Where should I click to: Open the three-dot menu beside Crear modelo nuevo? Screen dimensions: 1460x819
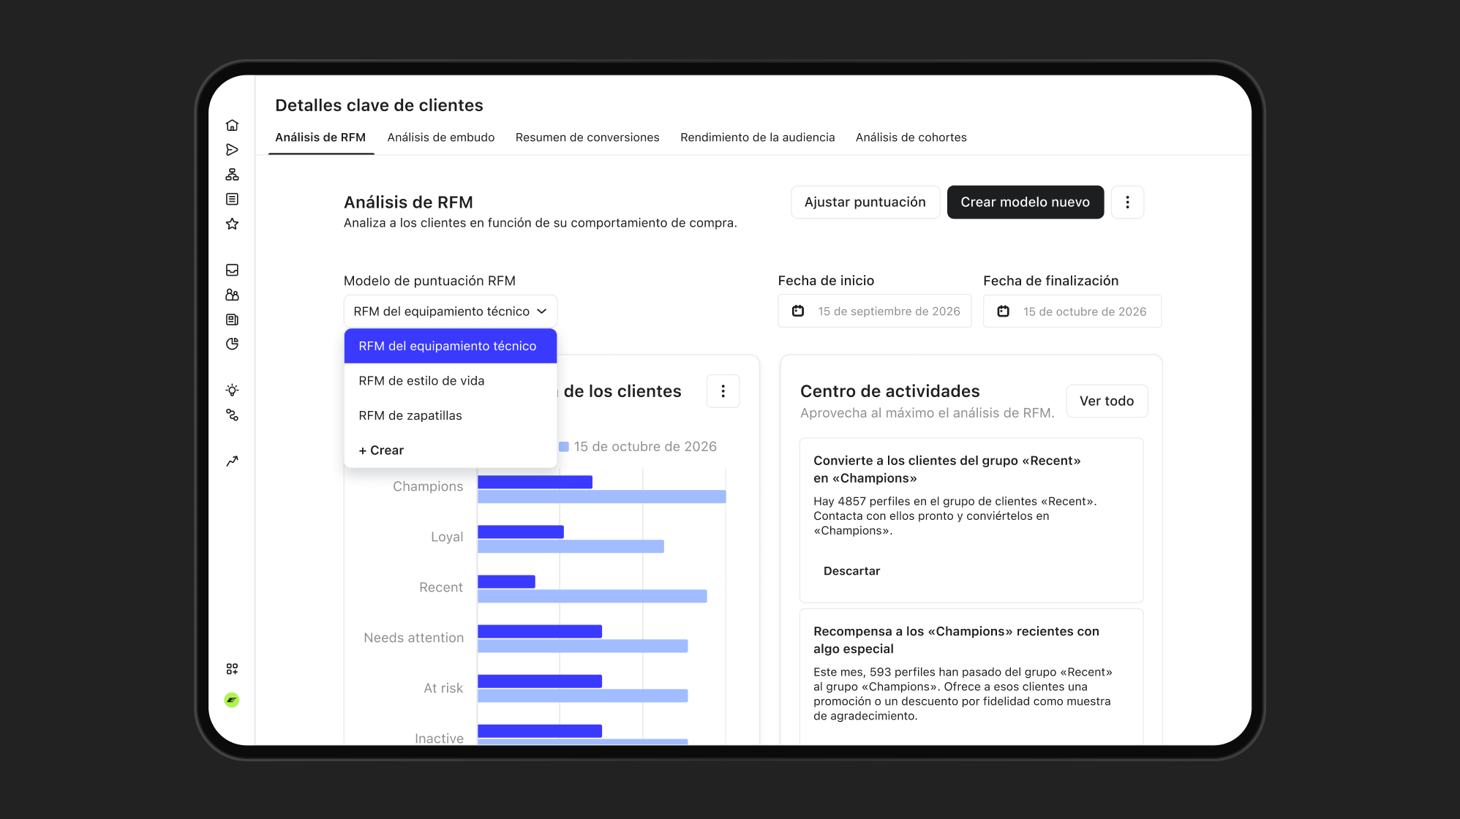point(1127,202)
